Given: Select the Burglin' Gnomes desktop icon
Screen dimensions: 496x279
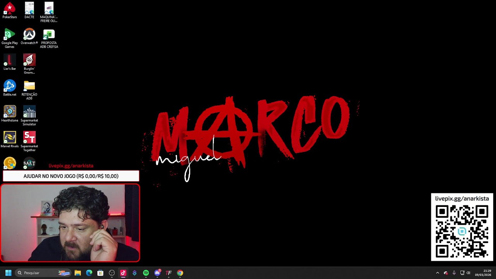Looking at the screenshot, I should pyautogui.click(x=29, y=64).
